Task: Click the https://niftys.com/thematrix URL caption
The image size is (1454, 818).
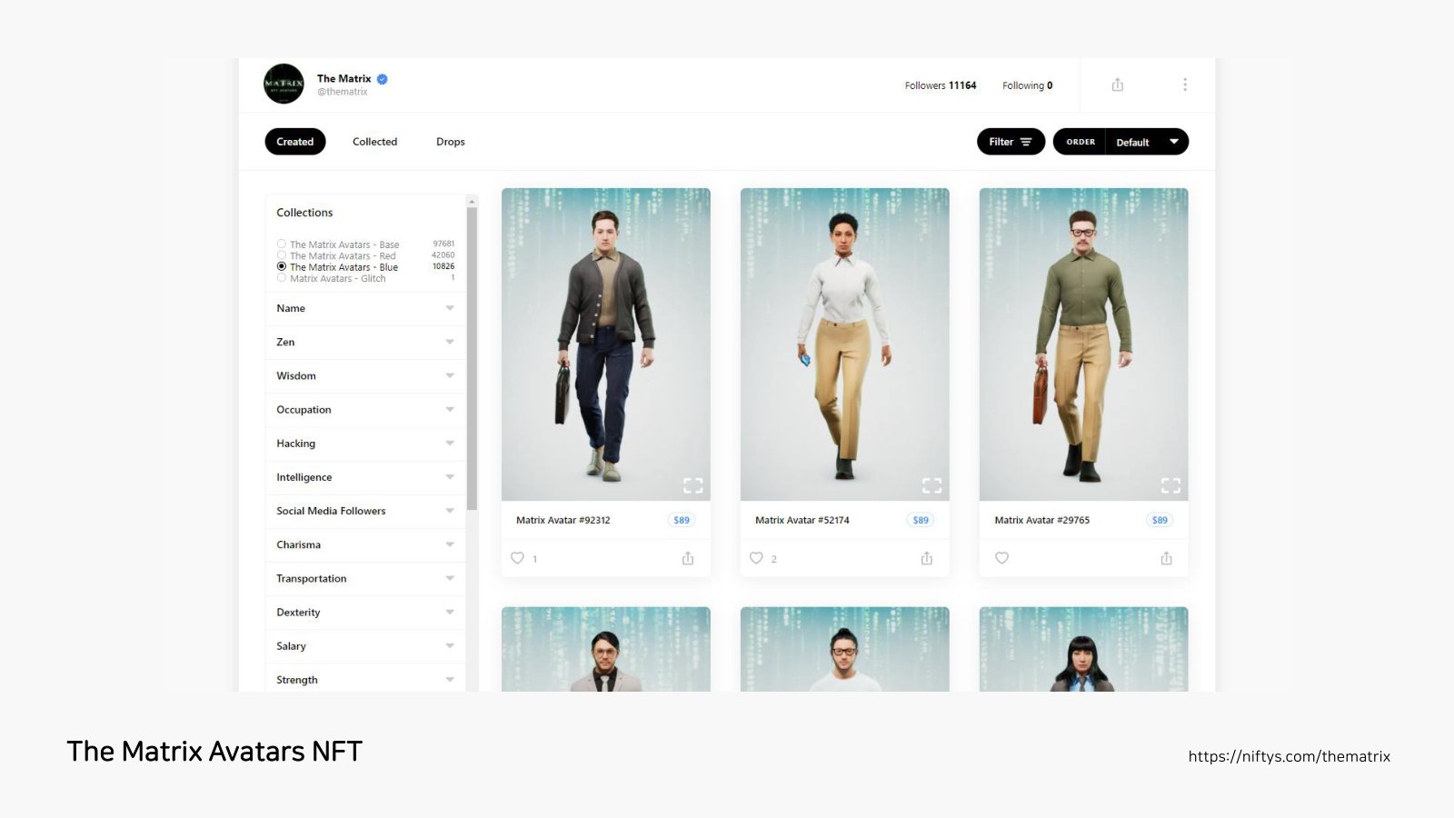Action: coord(1290,756)
